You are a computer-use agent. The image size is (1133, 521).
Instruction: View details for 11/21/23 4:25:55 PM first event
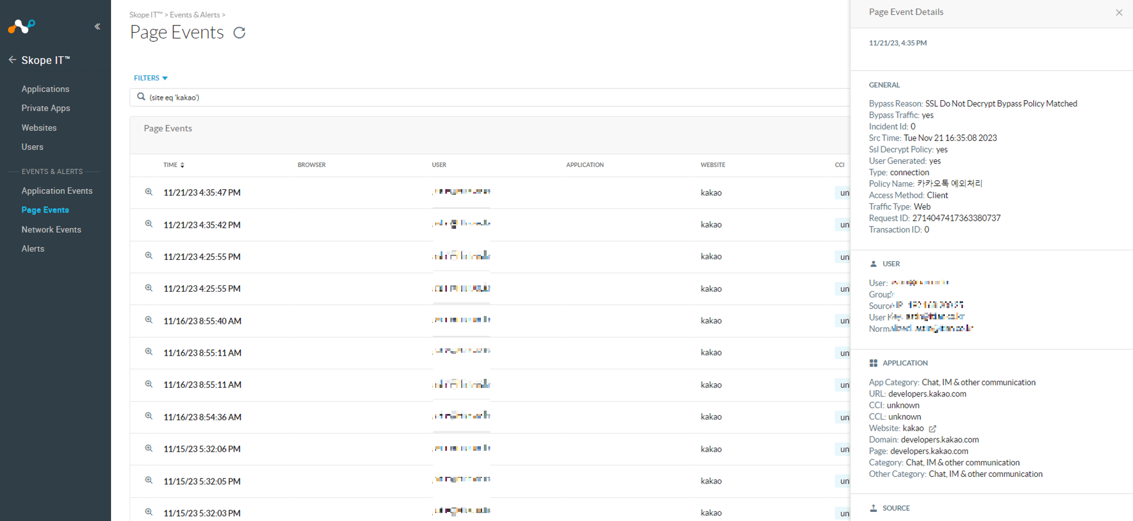(148, 255)
